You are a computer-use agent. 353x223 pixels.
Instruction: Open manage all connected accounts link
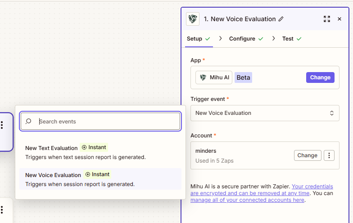(248, 200)
